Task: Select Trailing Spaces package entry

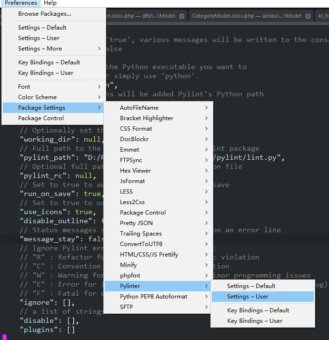Action: coord(141,234)
